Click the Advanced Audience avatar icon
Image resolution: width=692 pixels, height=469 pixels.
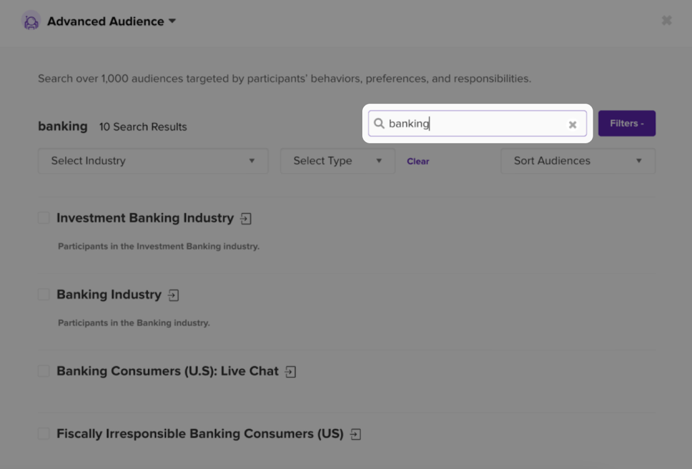click(x=31, y=21)
